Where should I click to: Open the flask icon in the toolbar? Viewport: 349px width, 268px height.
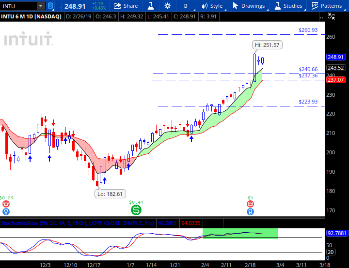coord(151,6)
